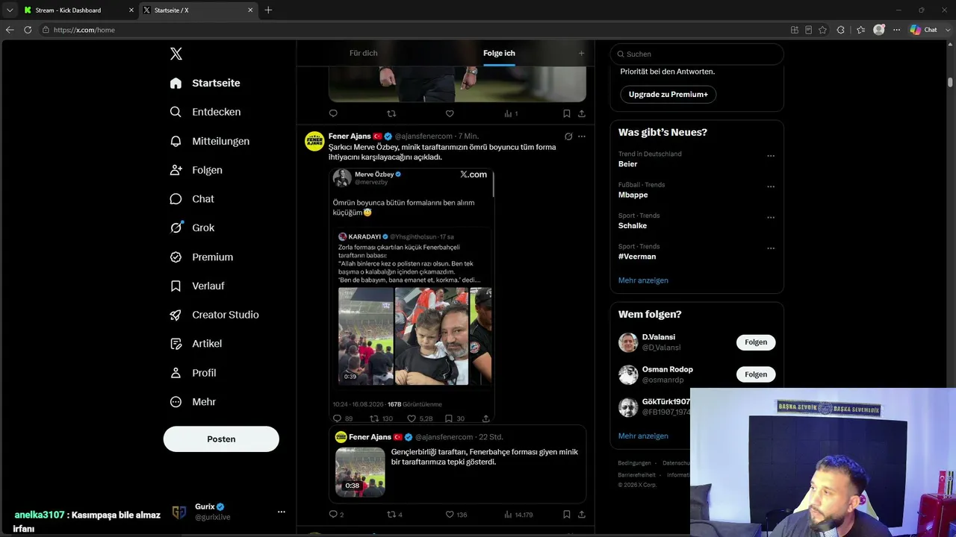The width and height of the screenshot is (956, 537).
Task: Close the Startseite / X browser tab
Action: pyautogui.click(x=250, y=10)
